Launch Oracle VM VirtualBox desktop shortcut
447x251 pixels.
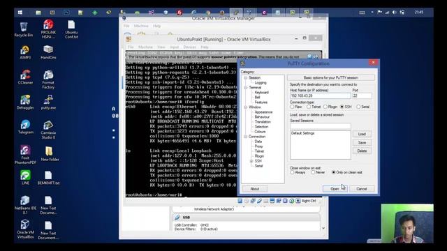25,229
